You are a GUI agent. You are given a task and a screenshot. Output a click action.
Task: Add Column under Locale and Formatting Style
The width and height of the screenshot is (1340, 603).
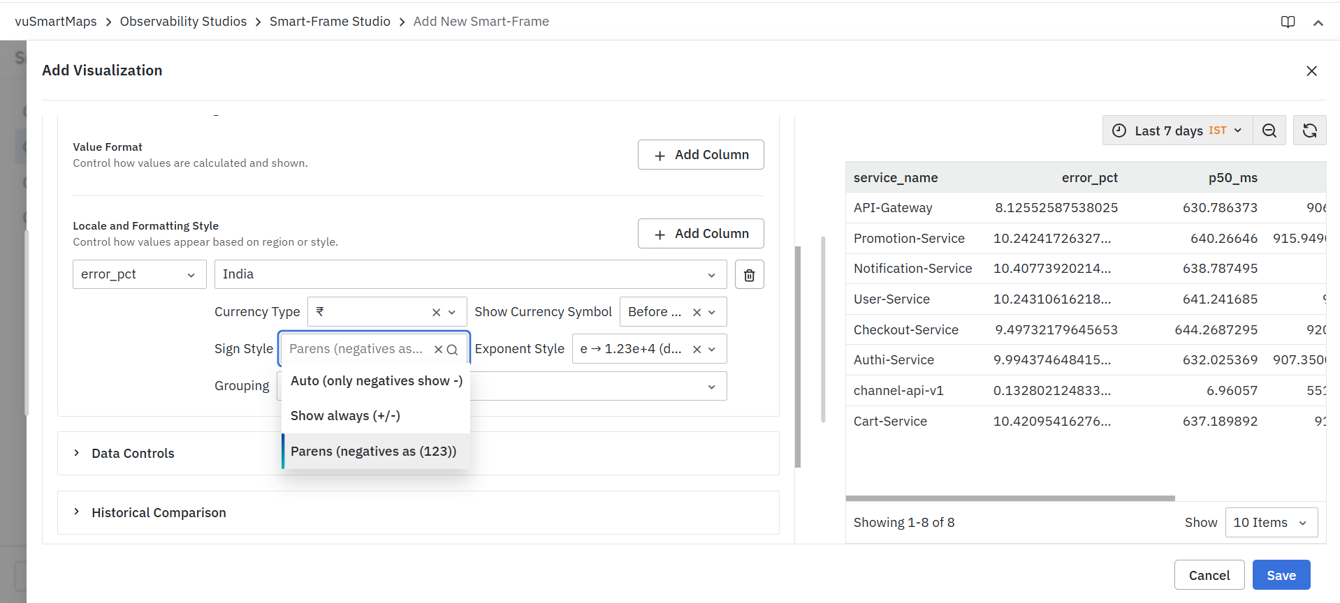pos(701,234)
